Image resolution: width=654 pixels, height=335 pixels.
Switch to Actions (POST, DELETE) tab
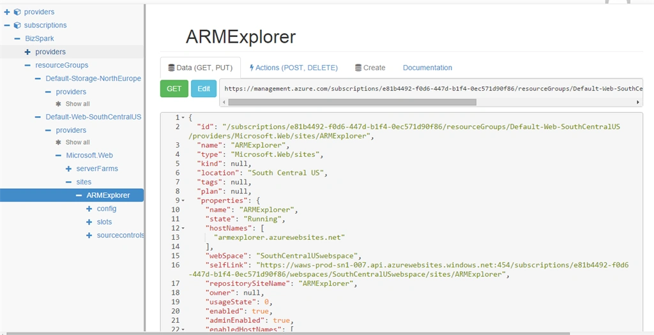coord(294,68)
